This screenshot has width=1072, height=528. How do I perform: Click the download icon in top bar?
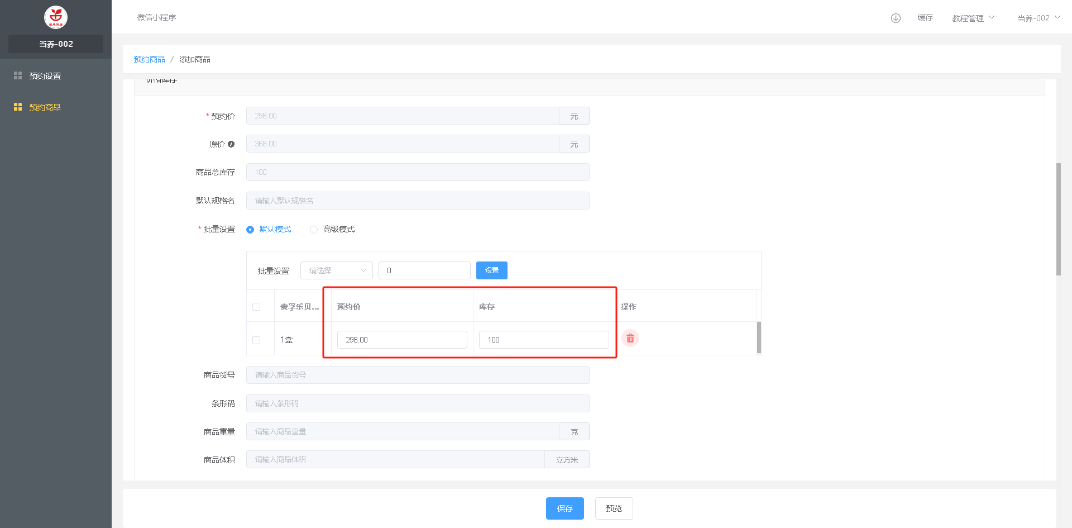tap(896, 18)
